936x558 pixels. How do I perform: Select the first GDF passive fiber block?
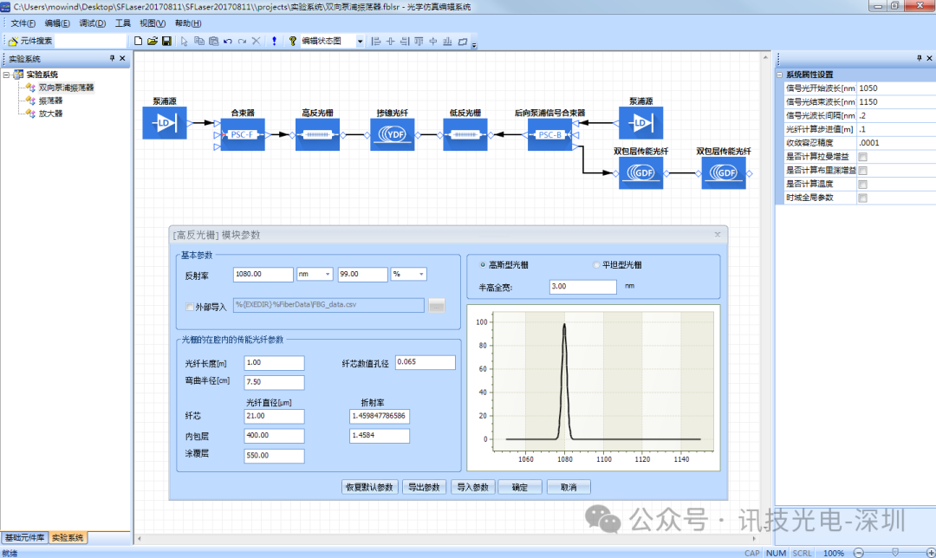pos(640,172)
